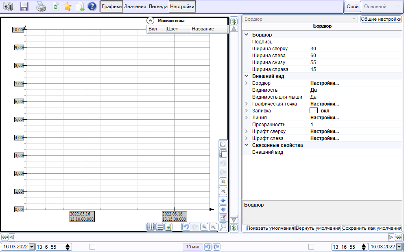Jump to the top with the green double up arrow
The width and height of the screenshot is (406, 252).
(x=234, y=21)
